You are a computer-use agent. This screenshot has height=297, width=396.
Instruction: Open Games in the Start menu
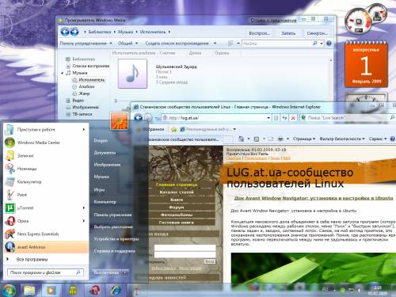[99, 189]
